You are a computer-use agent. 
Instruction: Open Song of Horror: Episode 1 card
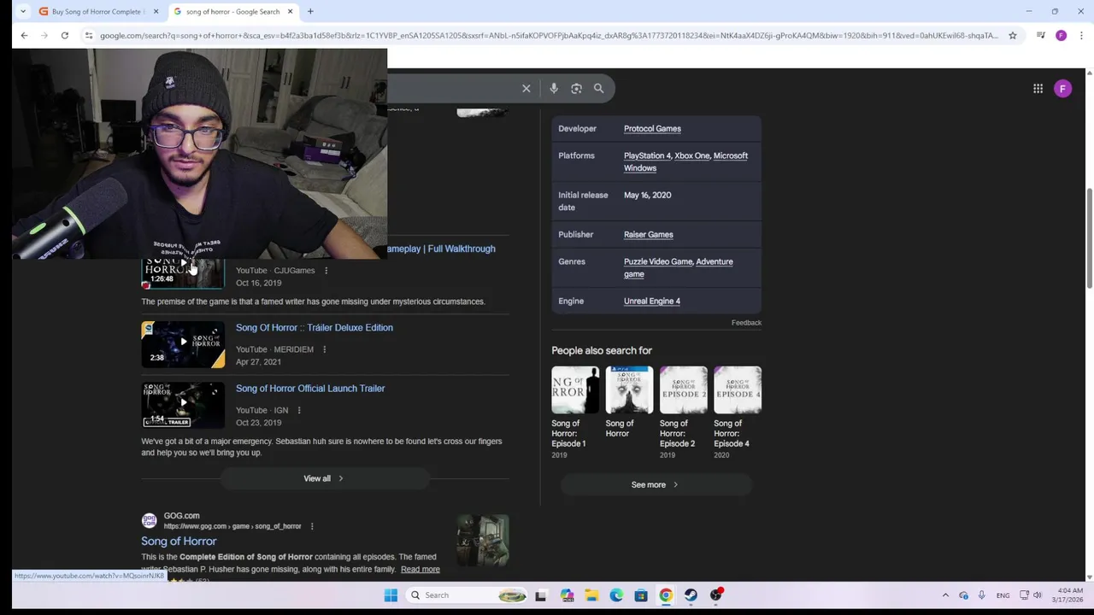[x=575, y=413]
